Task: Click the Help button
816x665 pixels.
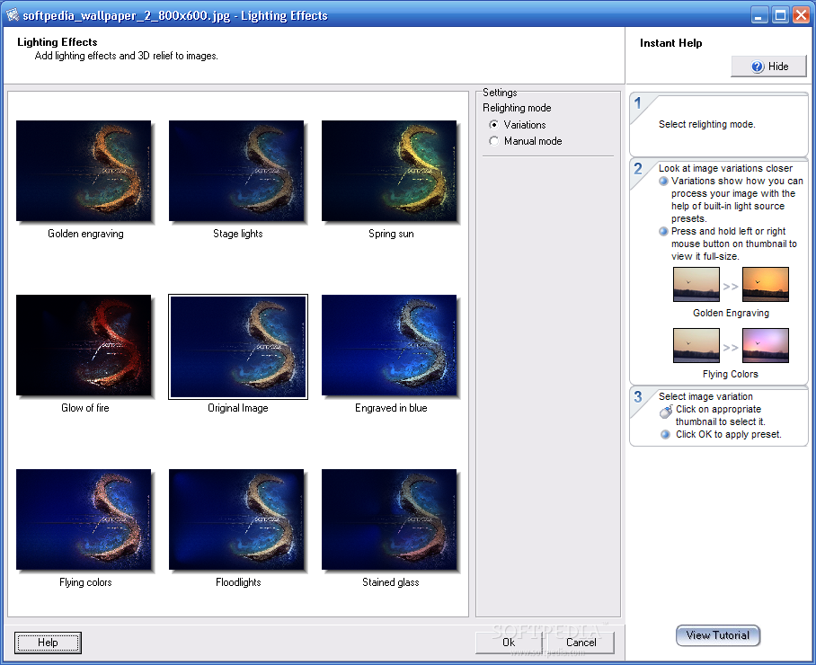Action: 48,643
